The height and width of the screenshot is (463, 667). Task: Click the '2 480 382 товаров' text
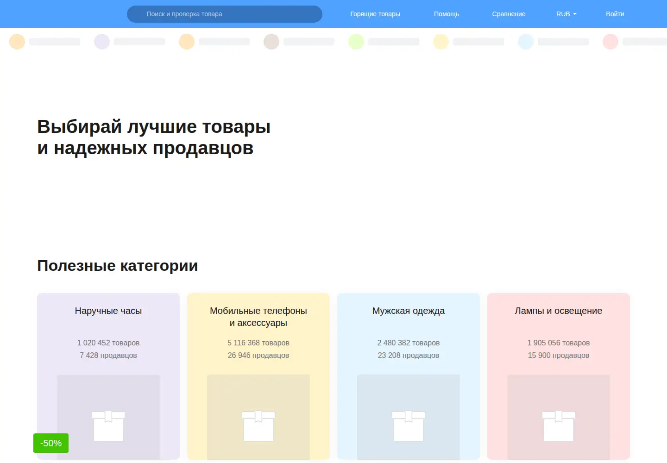click(409, 343)
